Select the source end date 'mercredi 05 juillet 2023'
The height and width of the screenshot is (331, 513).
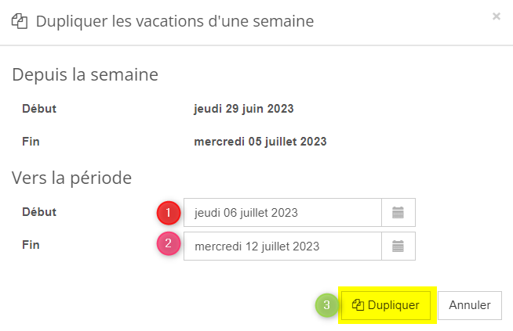[x=260, y=142]
